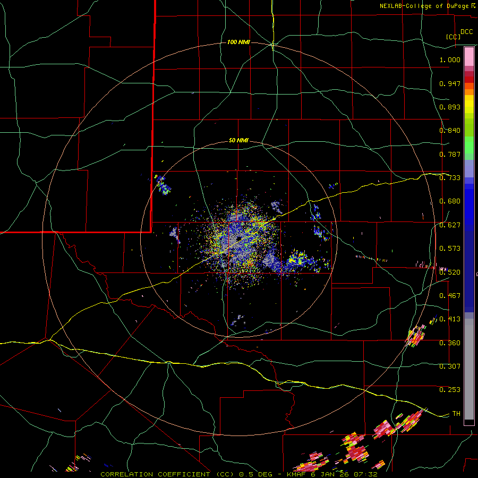
Task: Click the DCC label above the color scale
Action: 467,31
